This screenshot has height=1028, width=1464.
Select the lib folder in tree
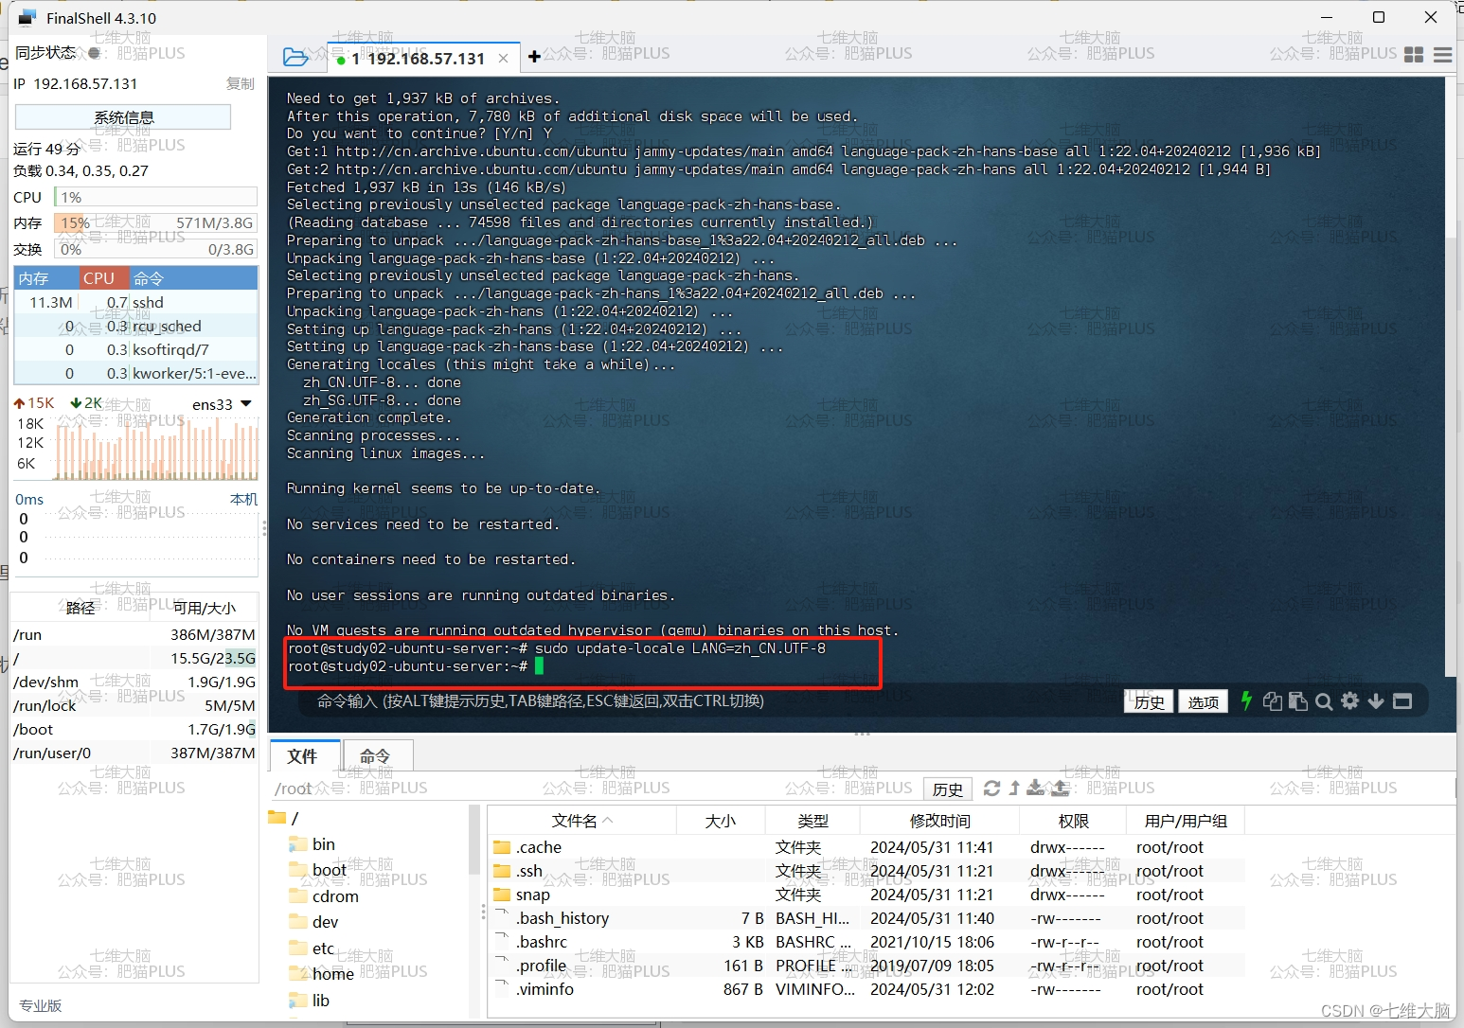tap(310, 1001)
